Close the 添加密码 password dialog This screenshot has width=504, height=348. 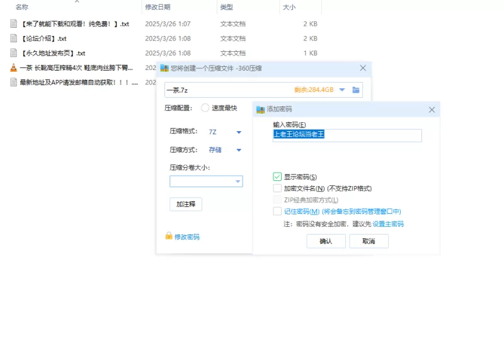pyautogui.click(x=432, y=110)
